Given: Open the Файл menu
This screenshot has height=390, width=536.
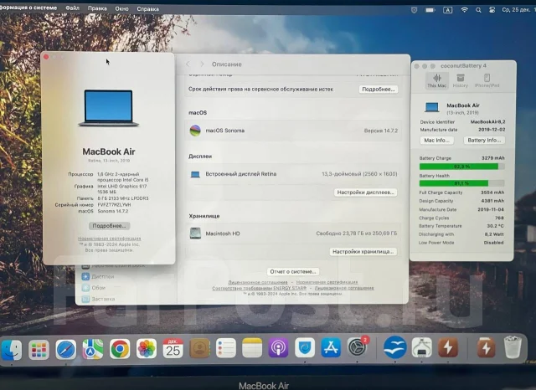Looking at the screenshot, I should pyautogui.click(x=72, y=8).
